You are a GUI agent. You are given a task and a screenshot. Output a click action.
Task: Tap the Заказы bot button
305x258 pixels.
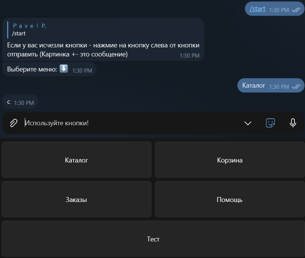coord(76,199)
